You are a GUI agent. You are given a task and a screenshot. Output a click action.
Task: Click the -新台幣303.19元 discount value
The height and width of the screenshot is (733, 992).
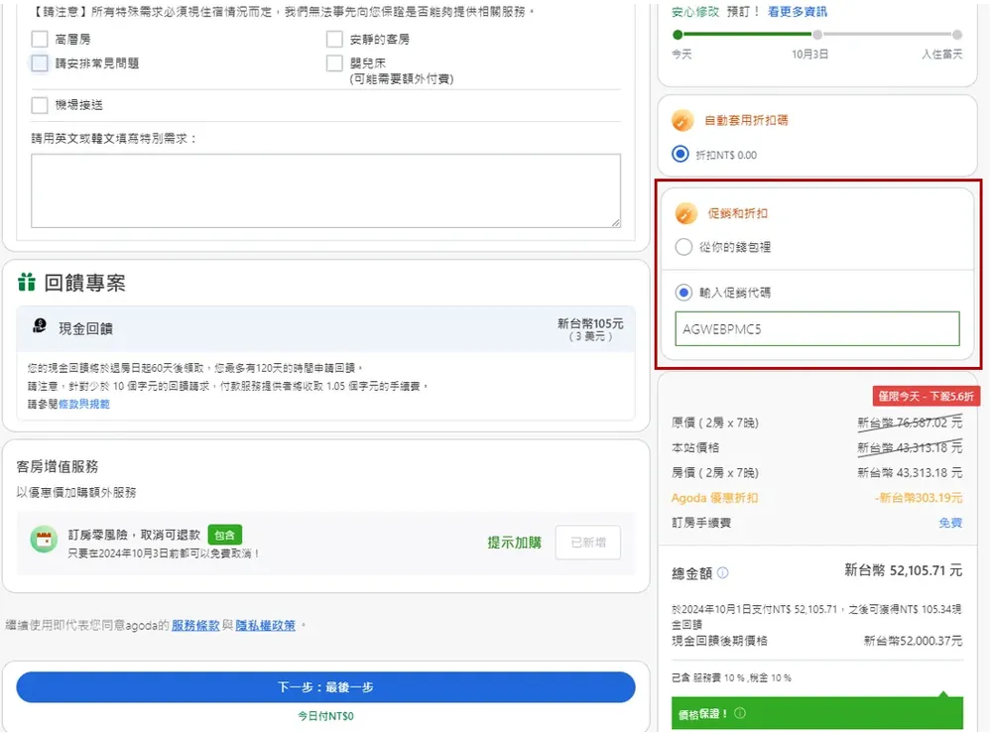(x=920, y=498)
